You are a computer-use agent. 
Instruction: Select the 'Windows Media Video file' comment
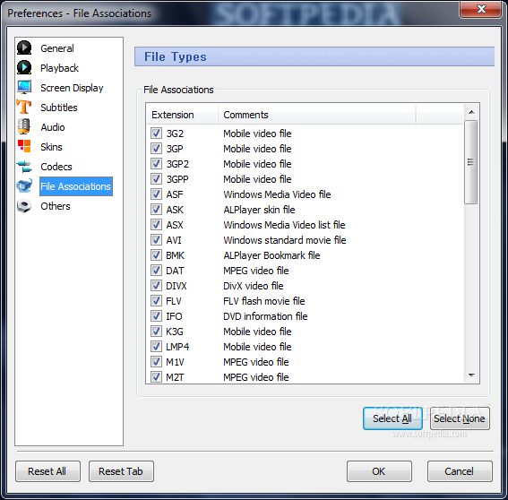pyautogui.click(x=277, y=194)
